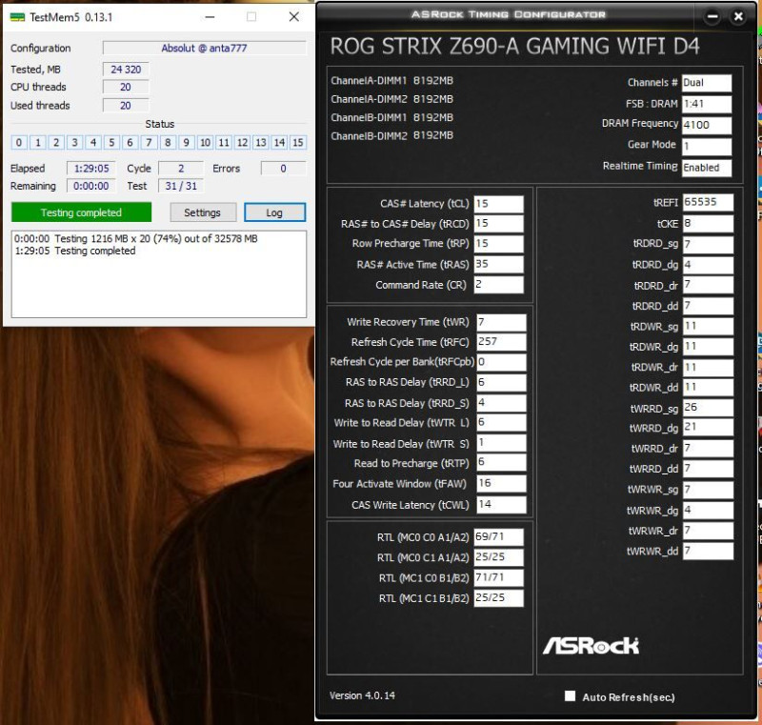Click the RAS# to CAS# Delay (tRCD) field
Image resolution: width=762 pixels, height=725 pixels.
tap(498, 224)
